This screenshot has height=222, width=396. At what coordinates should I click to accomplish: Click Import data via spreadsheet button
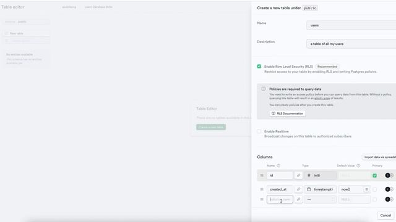pyautogui.click(x=379, y=157)
